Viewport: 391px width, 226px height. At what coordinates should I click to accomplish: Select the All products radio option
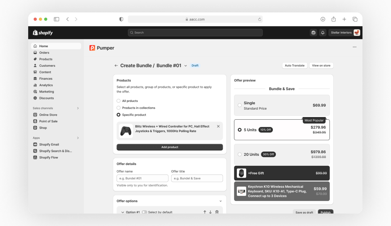click(x=118, y=101)
